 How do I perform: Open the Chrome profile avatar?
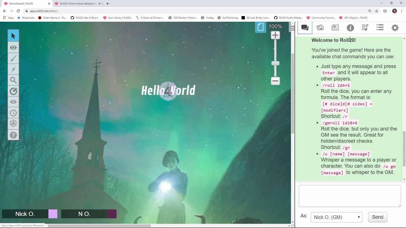point(395,11)
